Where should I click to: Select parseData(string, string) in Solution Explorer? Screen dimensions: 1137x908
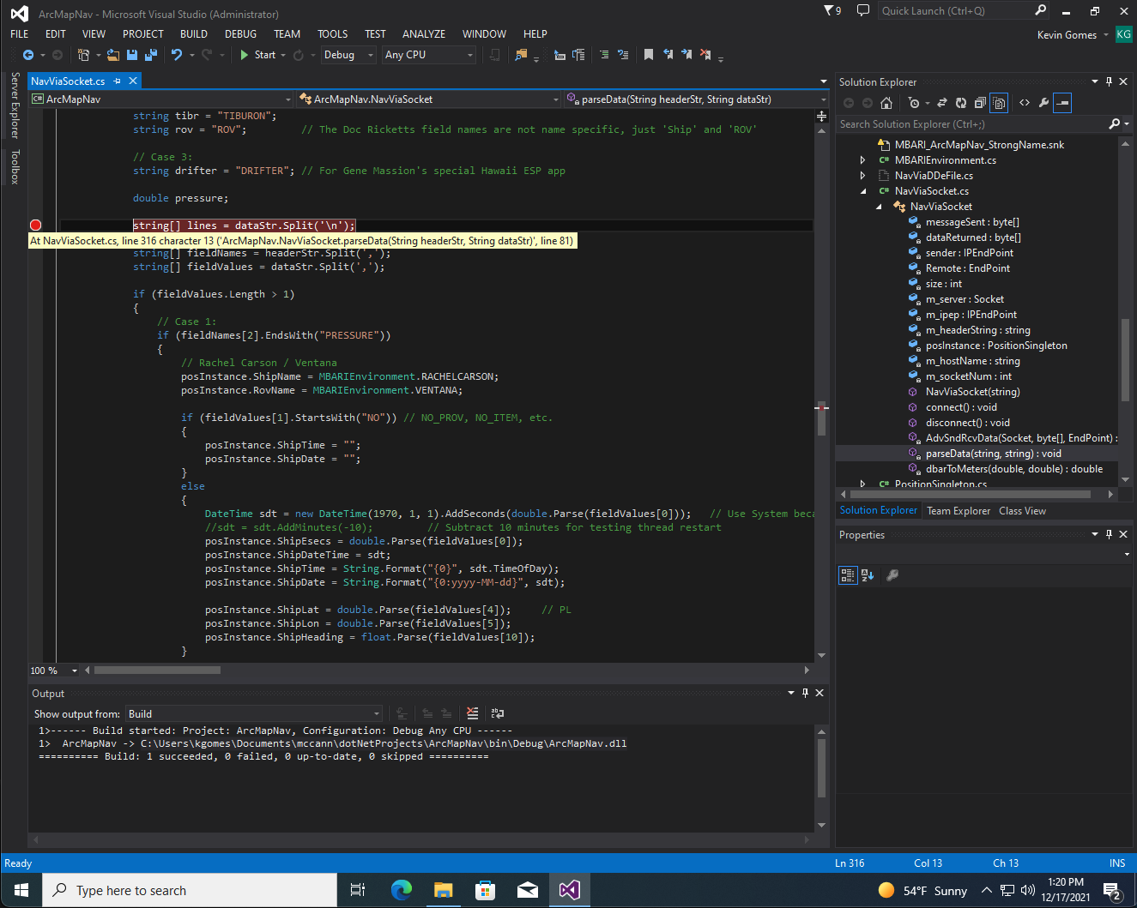click(x=993, y=454)
